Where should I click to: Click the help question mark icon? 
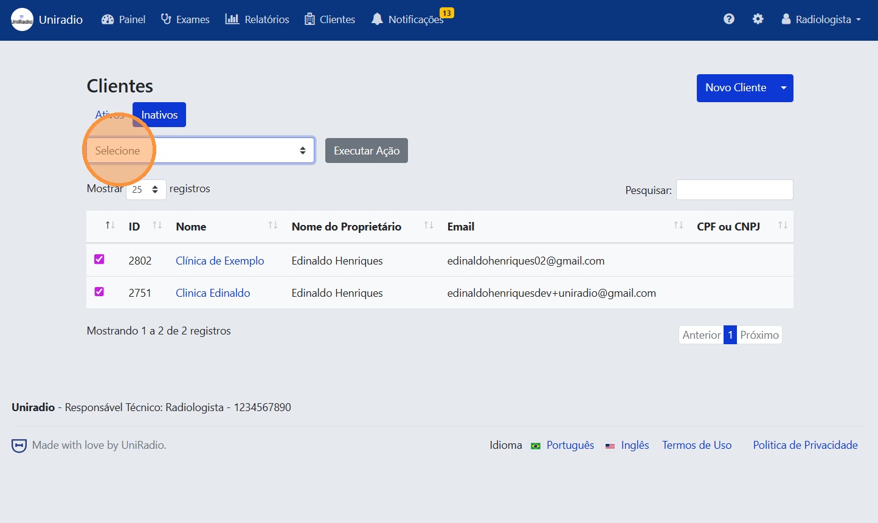[728, 19]
